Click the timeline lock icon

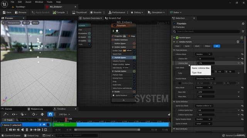169,114
